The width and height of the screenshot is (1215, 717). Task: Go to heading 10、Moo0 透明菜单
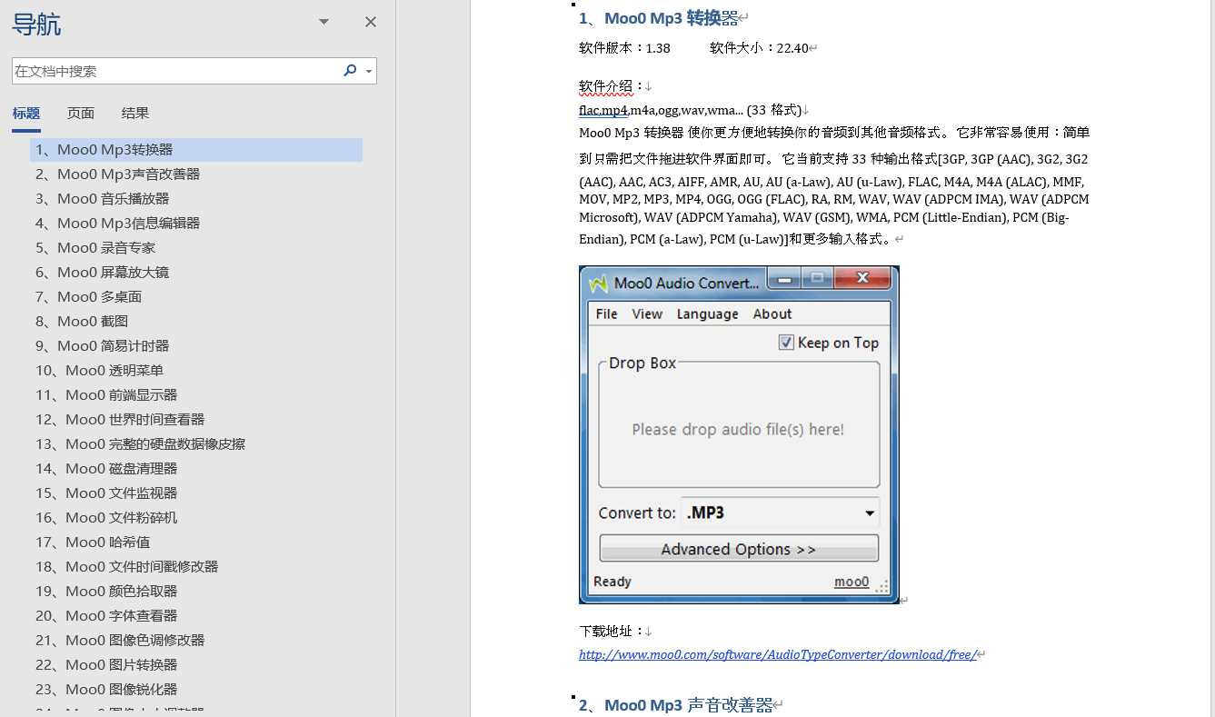(x=100, y=371)
